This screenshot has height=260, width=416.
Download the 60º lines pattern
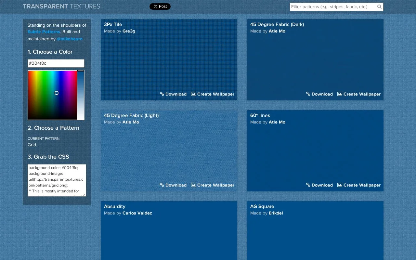(x=319, y=185)
